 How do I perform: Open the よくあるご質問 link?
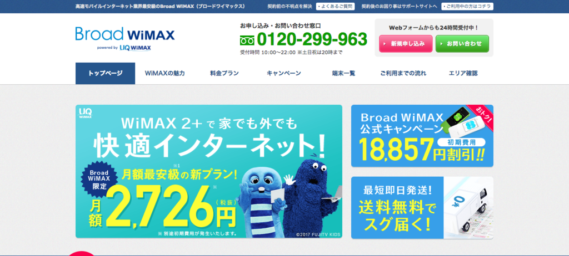point(335,7)
